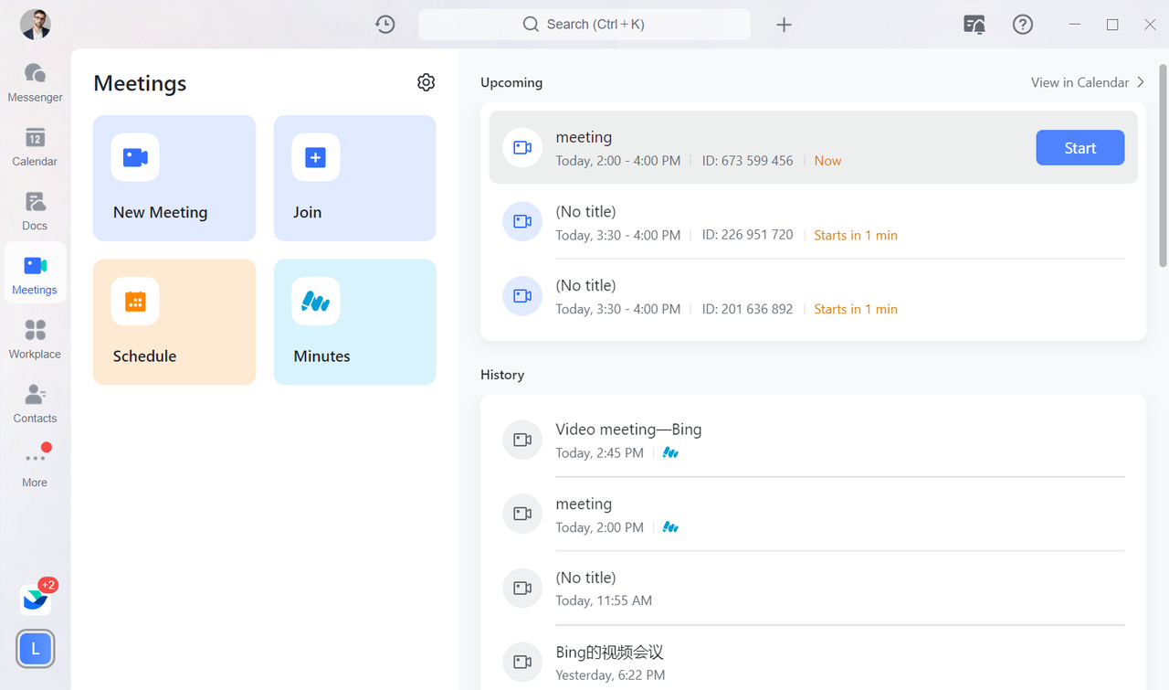The height and width of the screenshot is (690, 1169).
Task: Open the Schedule meeting tile
Action: click(x=174, y=322)
